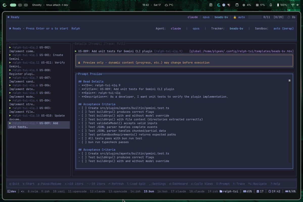Select task ralph-tui-41q.8 US-008 Register plugin
The height and width of the screenshot is (202, 303).
click(39, 72)
